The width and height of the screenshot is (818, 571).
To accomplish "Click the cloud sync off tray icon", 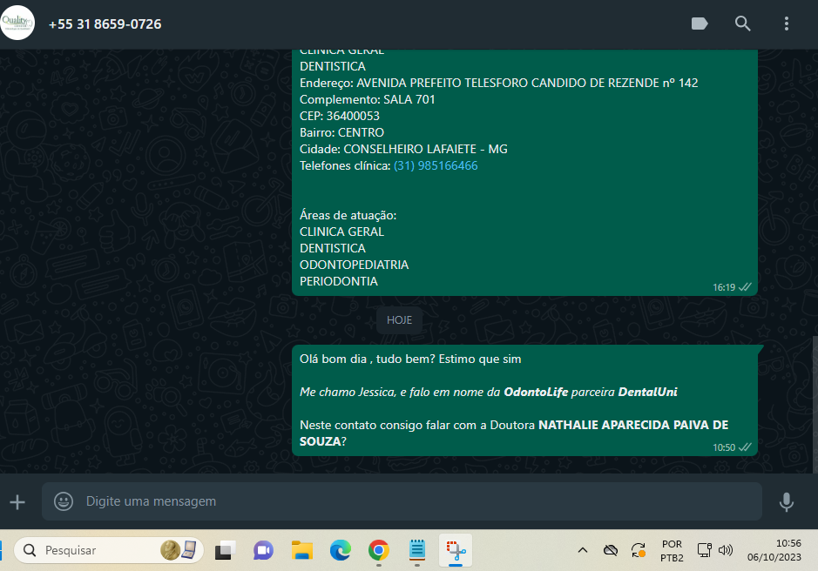I will tap(611, 550).
